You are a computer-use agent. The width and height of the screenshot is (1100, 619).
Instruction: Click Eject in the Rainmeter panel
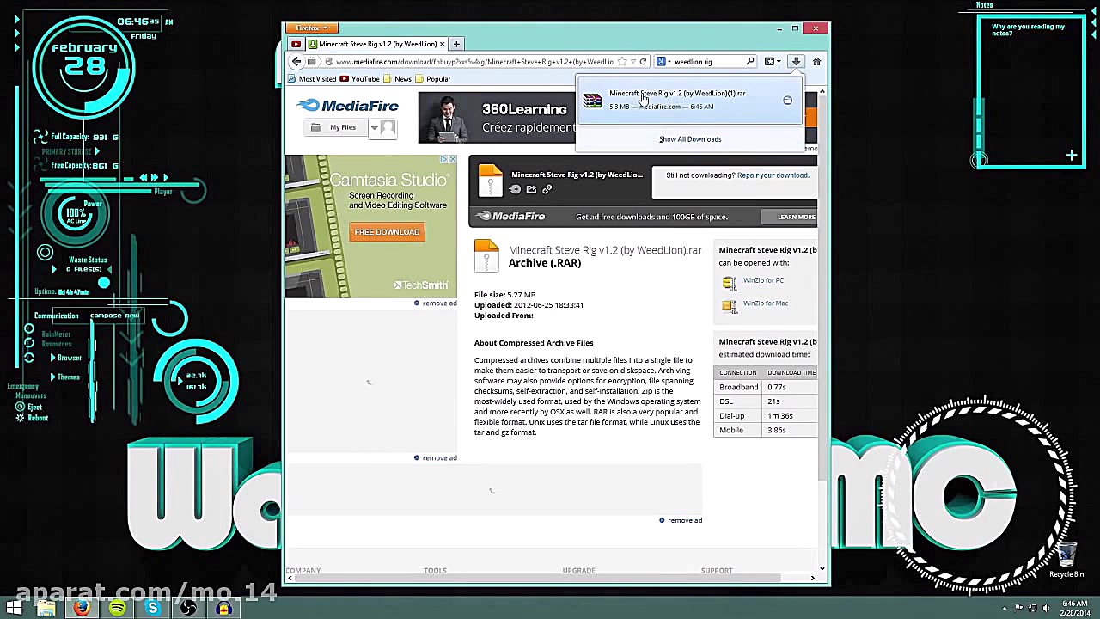coord(29,407)
